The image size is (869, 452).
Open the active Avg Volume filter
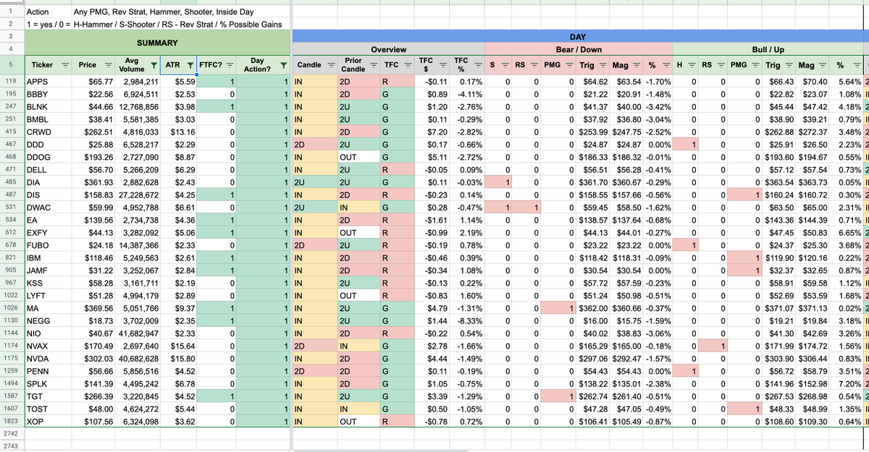[154, 65]
